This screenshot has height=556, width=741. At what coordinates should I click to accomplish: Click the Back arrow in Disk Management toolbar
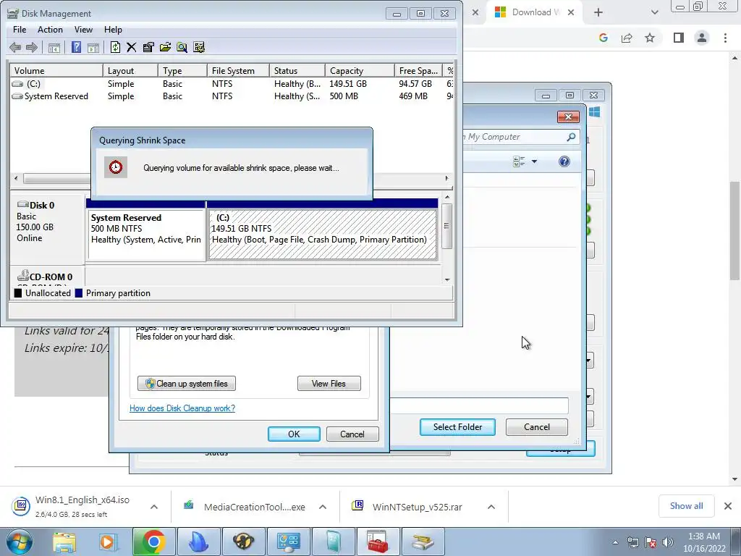[x=15, y=47]
